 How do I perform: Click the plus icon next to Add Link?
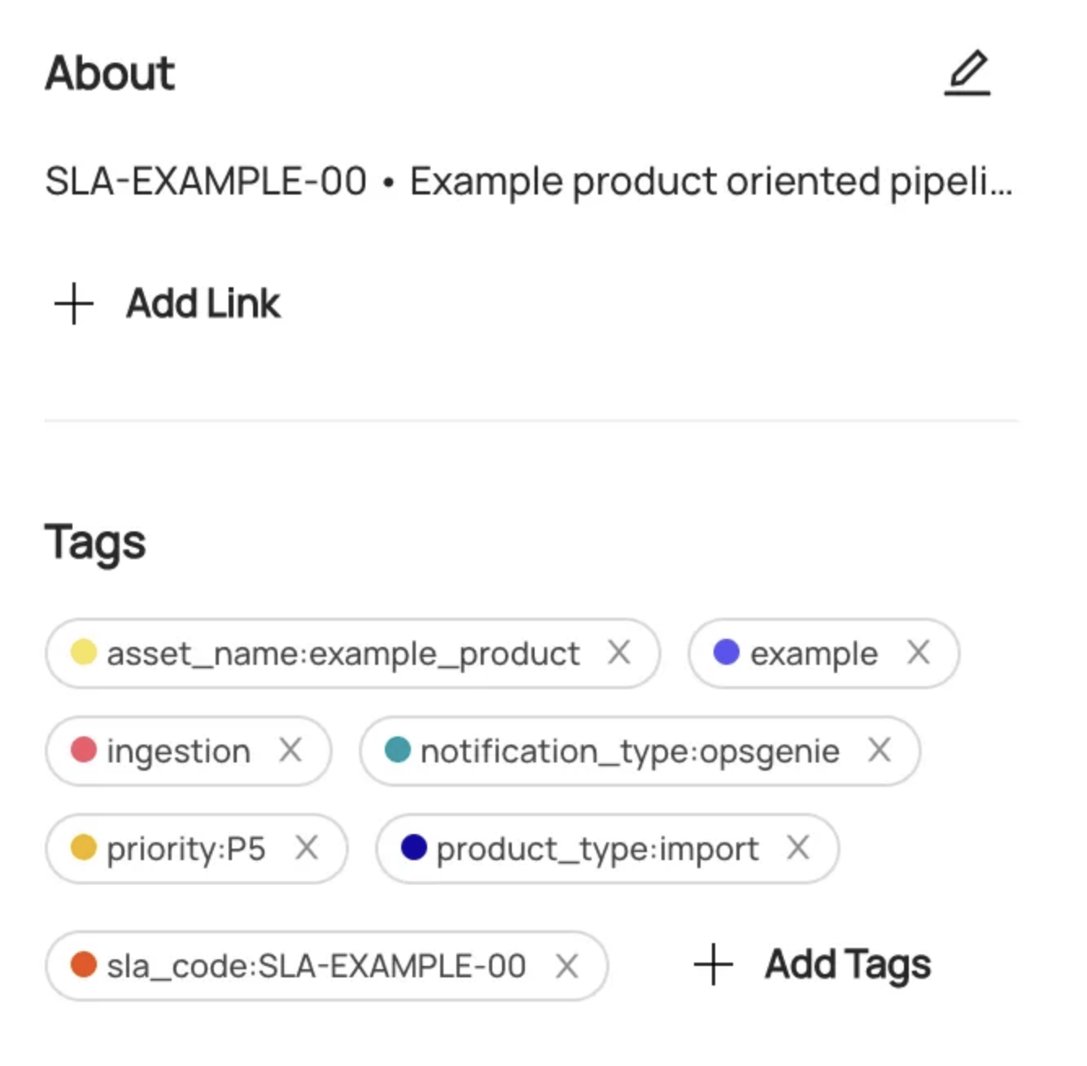(72, 303)
